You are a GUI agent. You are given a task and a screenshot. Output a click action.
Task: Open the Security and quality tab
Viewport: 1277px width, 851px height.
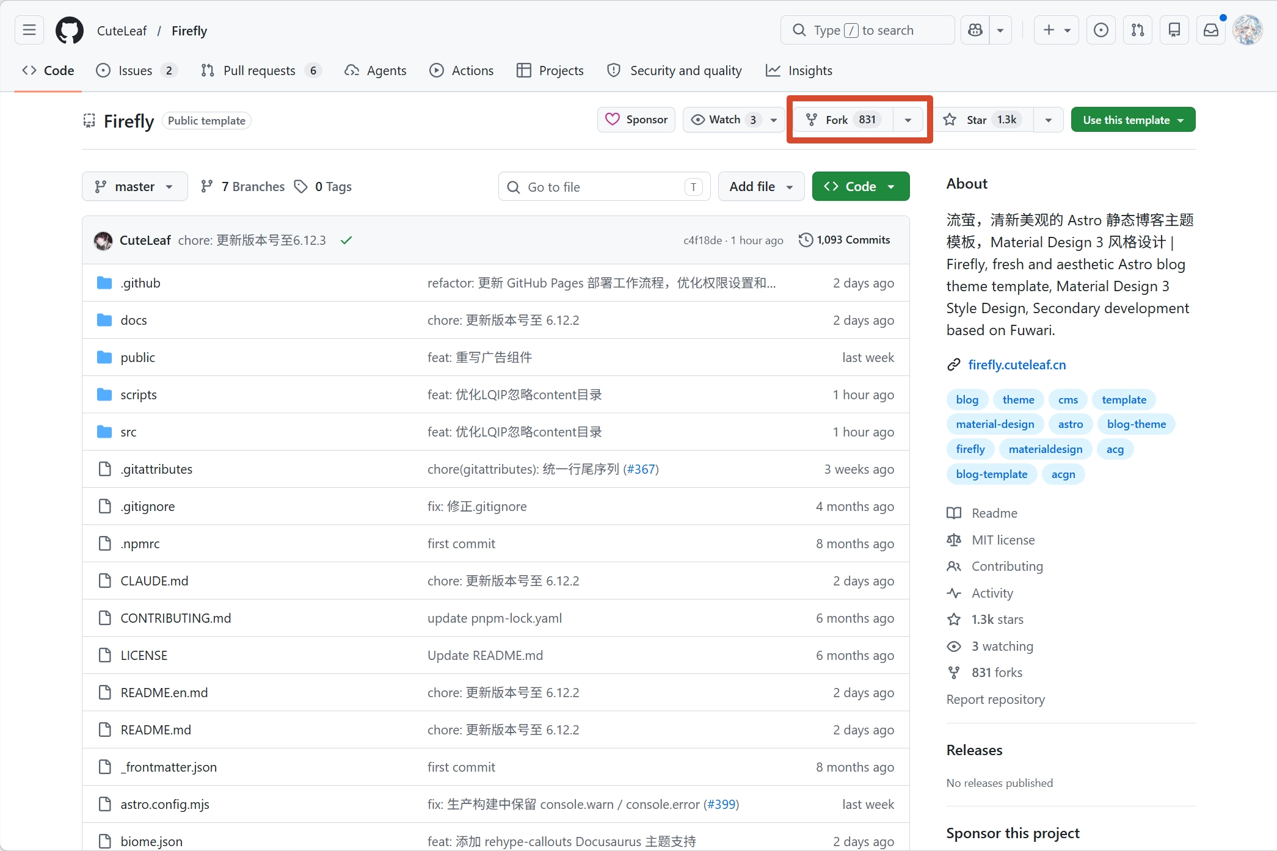point(674,70)
